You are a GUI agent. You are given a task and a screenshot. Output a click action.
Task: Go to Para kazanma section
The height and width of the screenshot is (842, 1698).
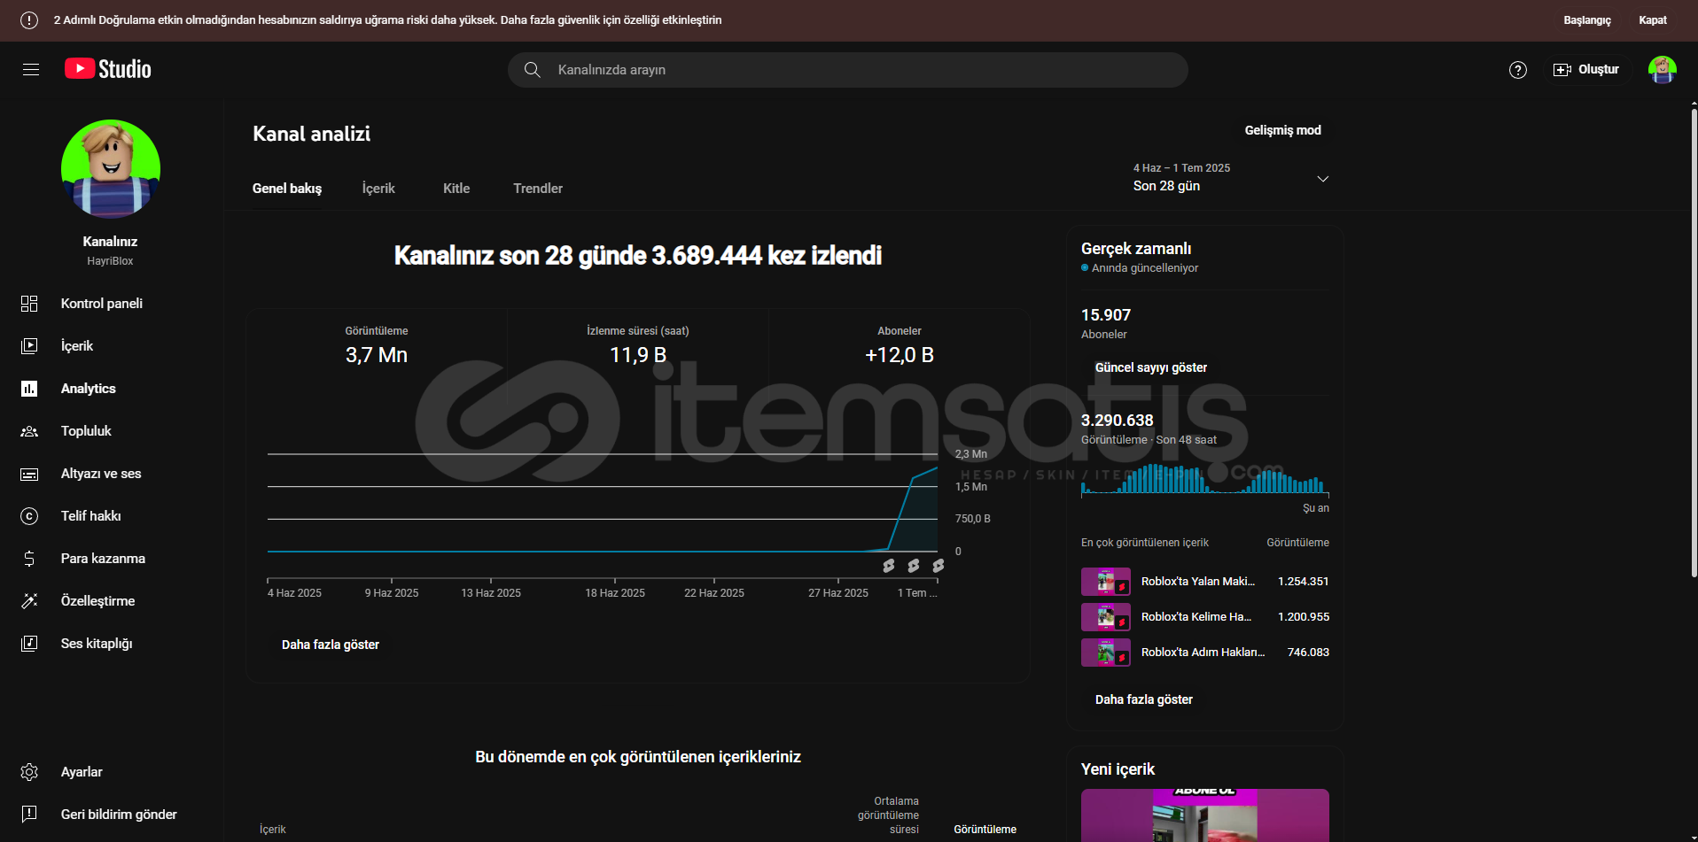[111, 559]
